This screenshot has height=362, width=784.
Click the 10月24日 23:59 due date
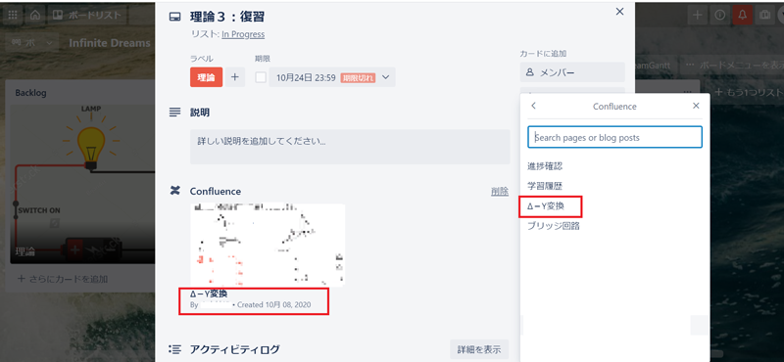click(306, 78)
